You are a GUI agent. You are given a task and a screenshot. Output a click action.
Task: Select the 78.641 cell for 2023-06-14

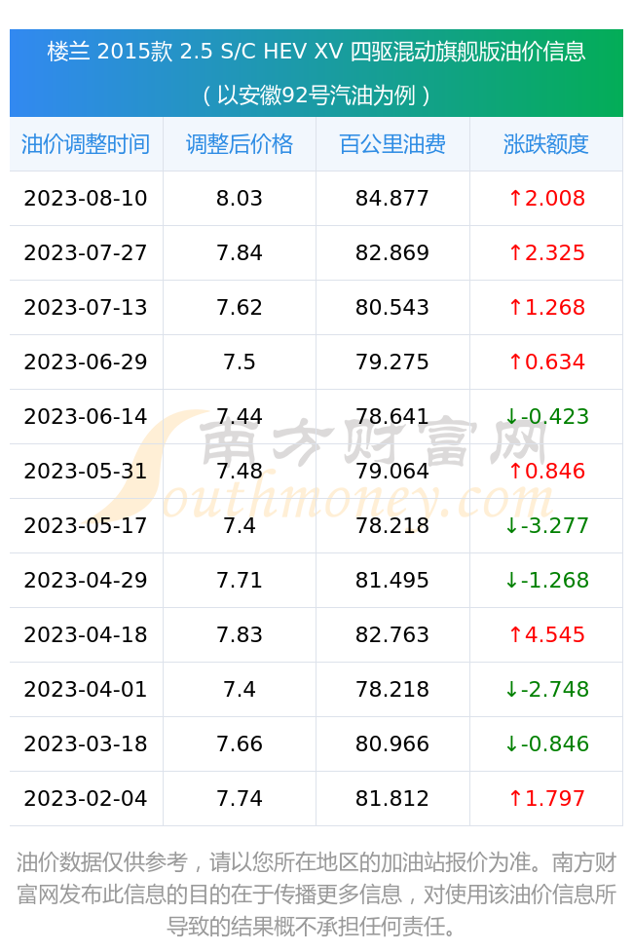[392, 416]
